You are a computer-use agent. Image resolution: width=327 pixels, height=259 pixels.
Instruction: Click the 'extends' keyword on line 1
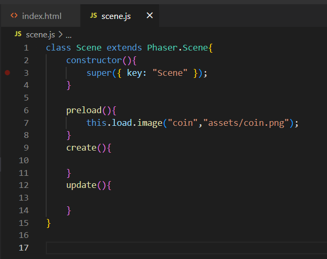click(124, 48)
